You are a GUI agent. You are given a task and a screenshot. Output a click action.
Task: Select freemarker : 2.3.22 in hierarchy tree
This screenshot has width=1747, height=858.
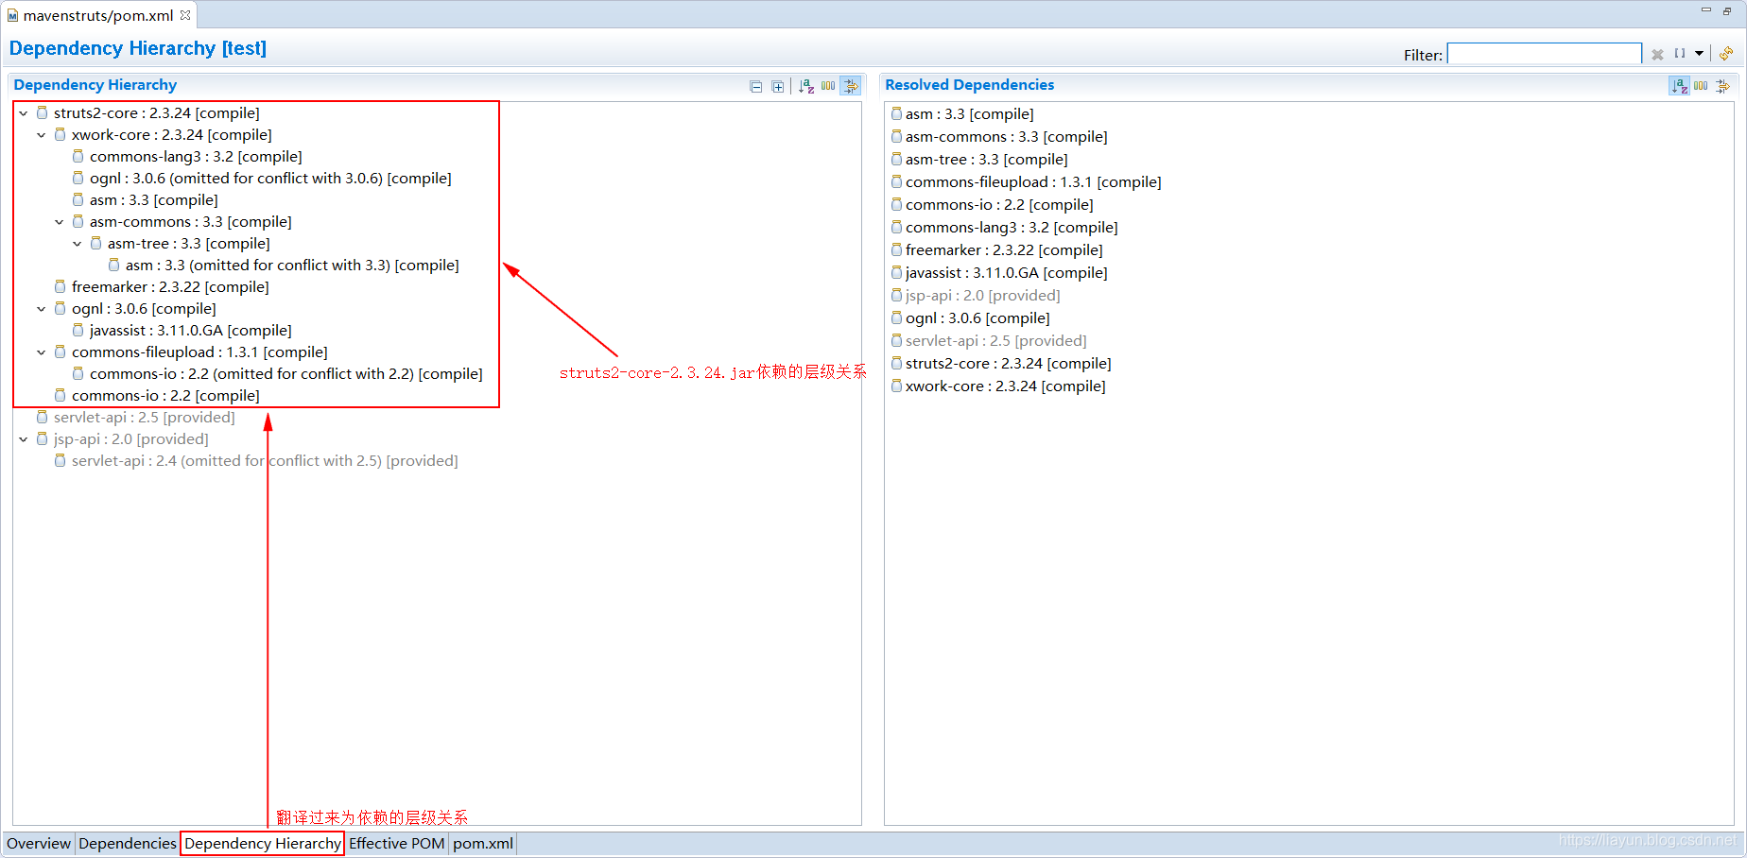170,287
